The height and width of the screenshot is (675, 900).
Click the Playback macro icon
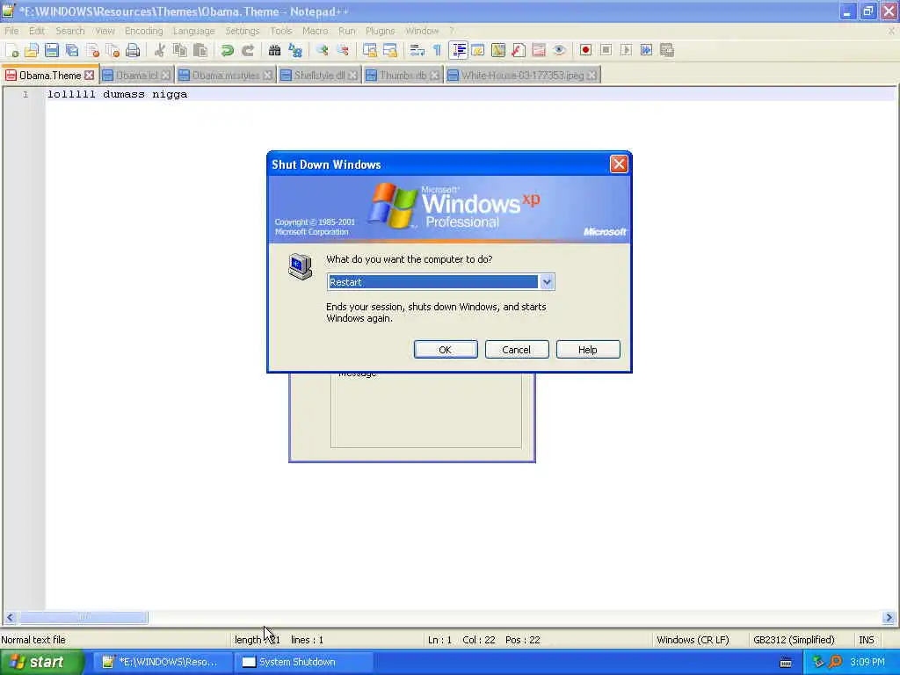click(626, 50)
